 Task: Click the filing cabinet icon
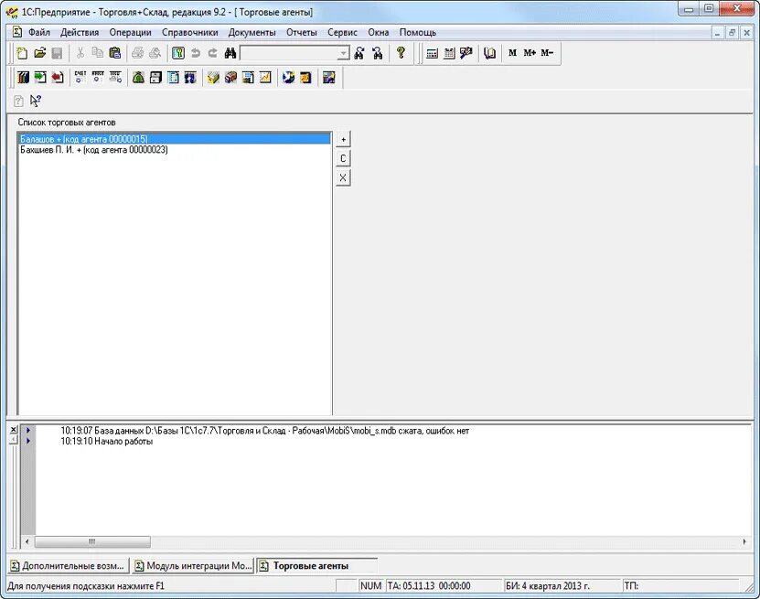tap(155, 77)
